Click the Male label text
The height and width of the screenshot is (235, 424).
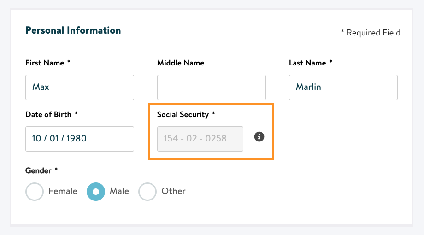pyautogui.click(x=119, y=191)
